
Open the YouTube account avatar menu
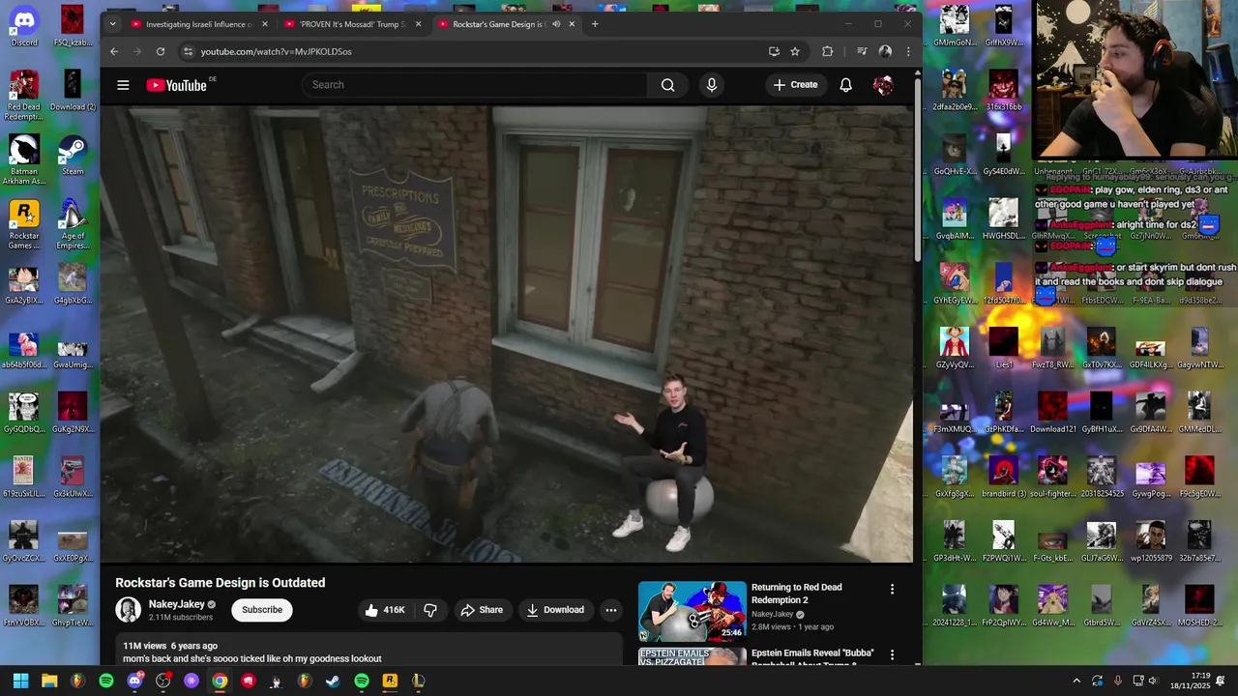coord(882,85)
